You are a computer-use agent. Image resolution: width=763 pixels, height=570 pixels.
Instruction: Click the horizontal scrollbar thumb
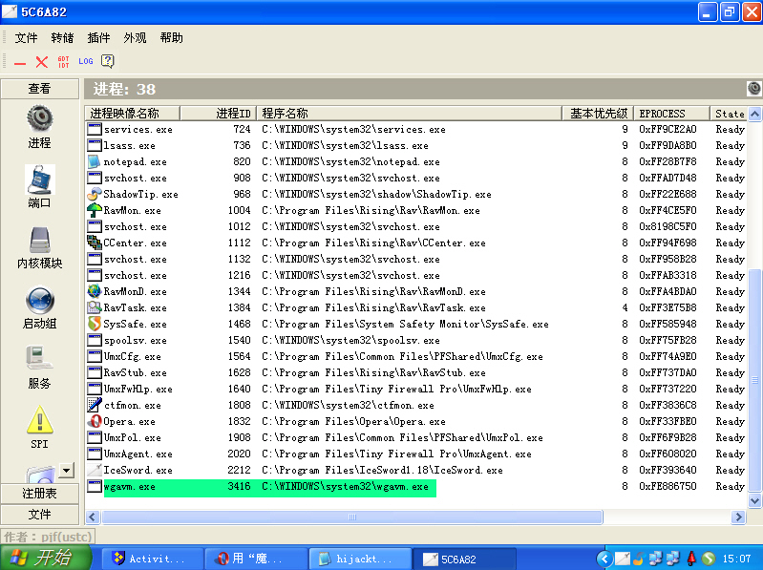(x=352, y=517)
